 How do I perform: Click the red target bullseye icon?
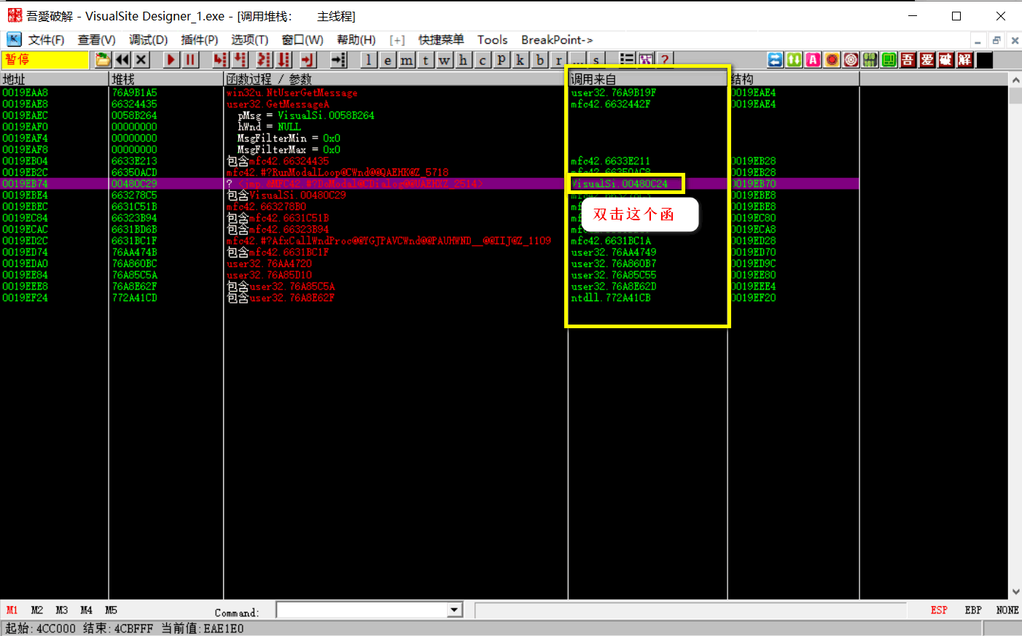click(851, 60)
